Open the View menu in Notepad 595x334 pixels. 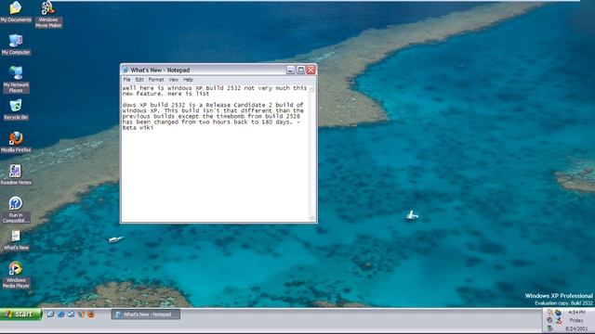[174, 80]
